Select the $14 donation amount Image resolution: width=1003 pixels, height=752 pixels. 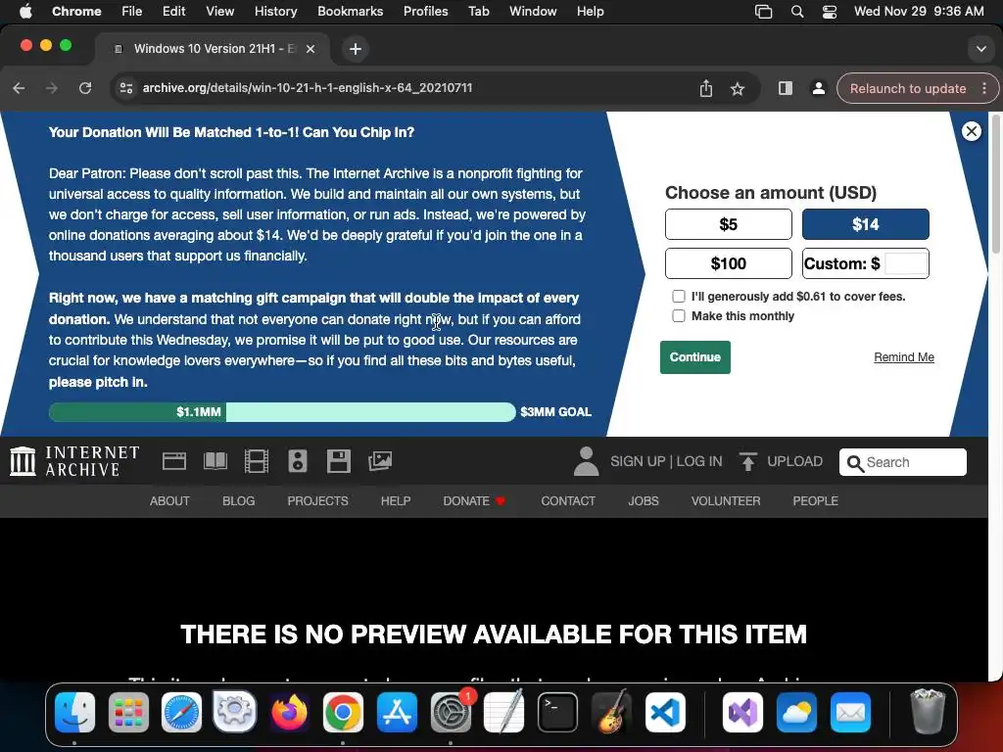tap(866, 224)
